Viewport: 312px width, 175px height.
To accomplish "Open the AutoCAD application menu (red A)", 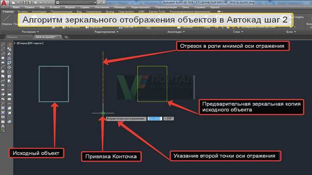I will click(4, 3).
